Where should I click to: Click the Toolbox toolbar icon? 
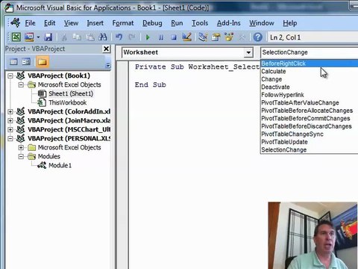tap(242, 37)
